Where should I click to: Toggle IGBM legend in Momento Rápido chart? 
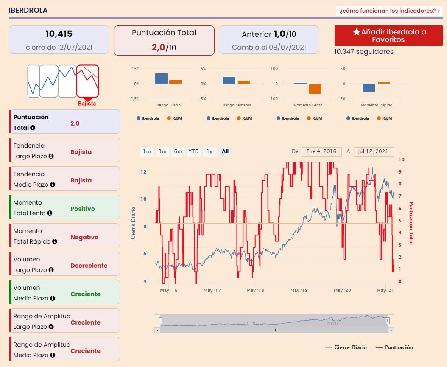(384, 118)
